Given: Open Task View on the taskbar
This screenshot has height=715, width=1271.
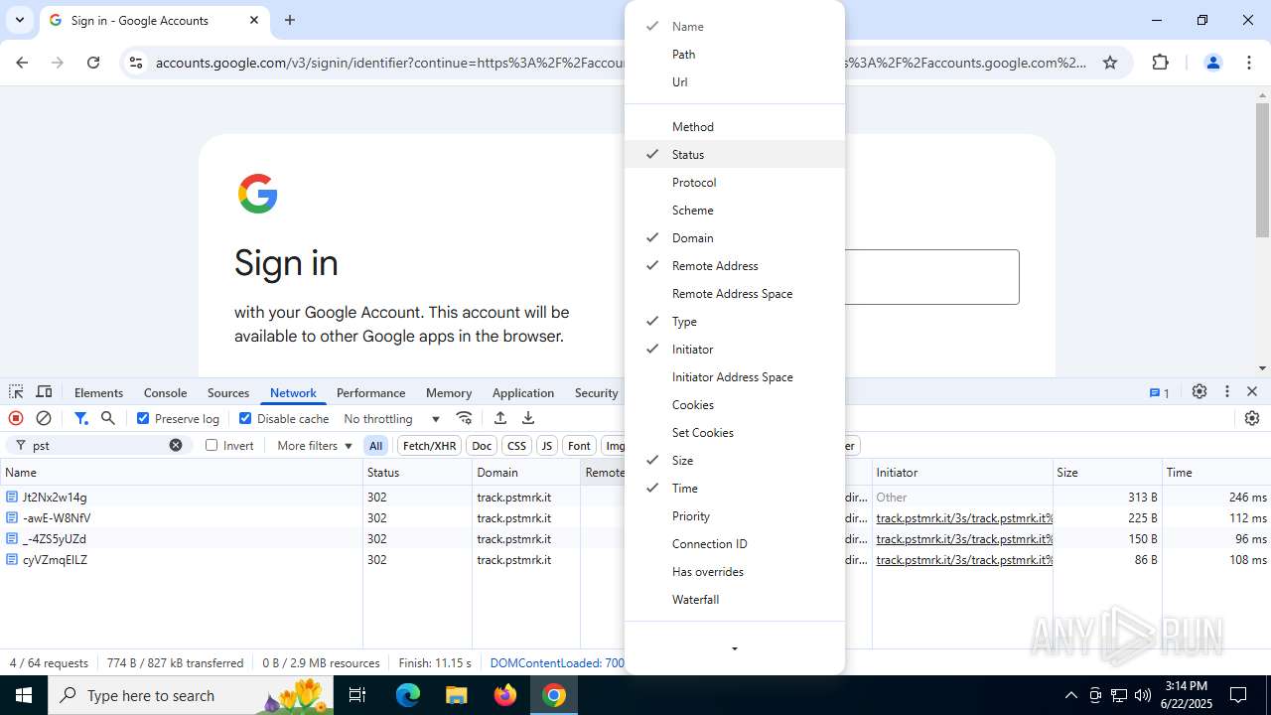Looking at the screenshot, I should (x=357, y=695).
